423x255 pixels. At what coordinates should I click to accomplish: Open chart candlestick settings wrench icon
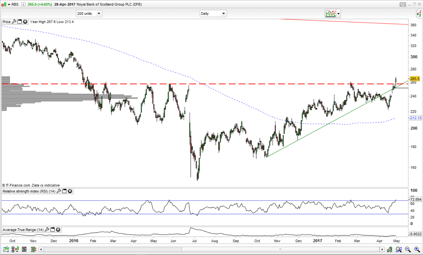(x=390, y=249)
